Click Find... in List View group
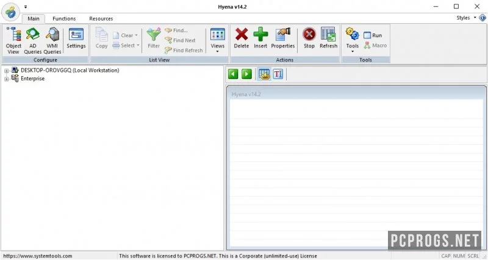This screenshot has height=260, width=488. click(176, 30)
